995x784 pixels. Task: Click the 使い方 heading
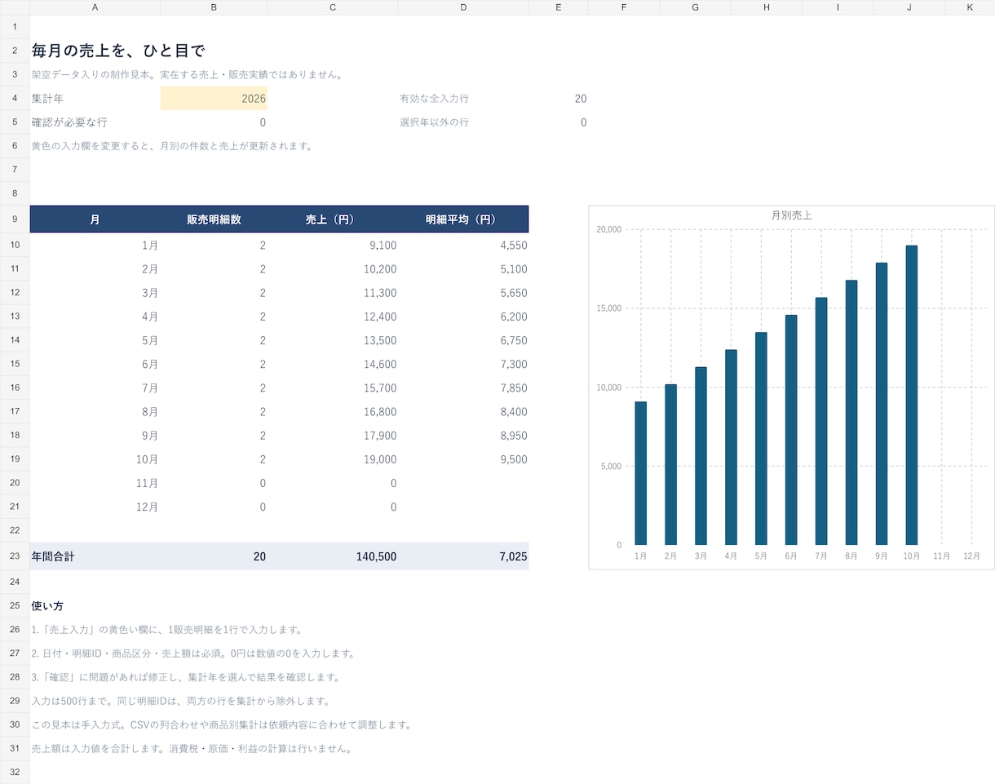point(47,606)
